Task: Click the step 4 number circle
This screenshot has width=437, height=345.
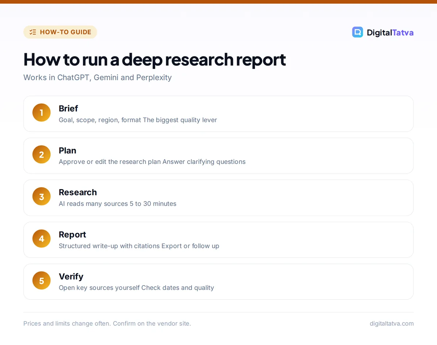Action: [x=42, y=239]
